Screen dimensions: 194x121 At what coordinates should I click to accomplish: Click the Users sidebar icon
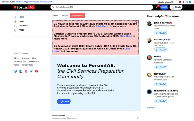(15, 22)
